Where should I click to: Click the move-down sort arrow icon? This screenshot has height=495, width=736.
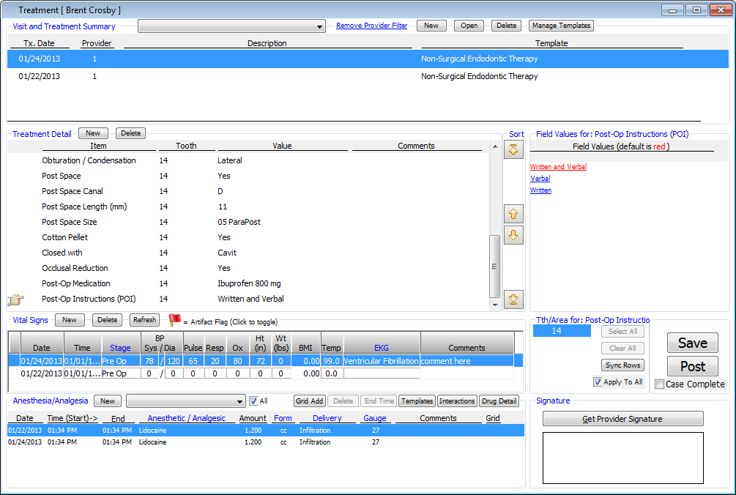(x=514, y=235)
